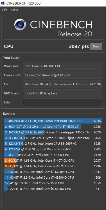
Task: Click the Cinebench title bar icon
Action: click(x=3, y=3)
